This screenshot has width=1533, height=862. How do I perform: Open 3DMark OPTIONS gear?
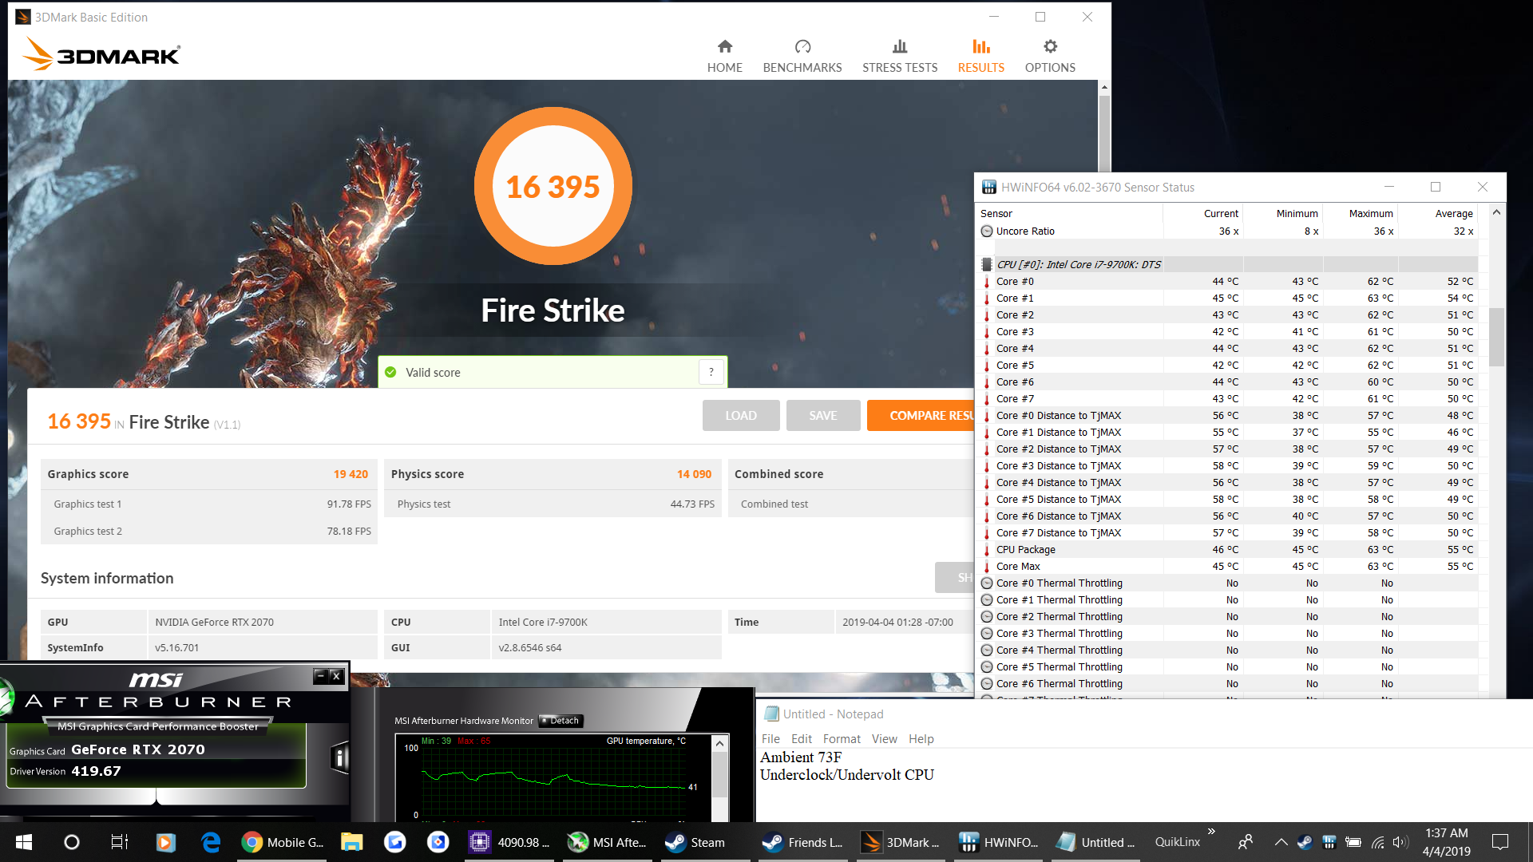click(x=1050, y=56)
